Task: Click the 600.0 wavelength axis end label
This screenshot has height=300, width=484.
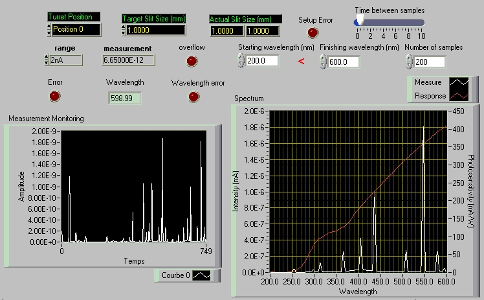Action: pos(446,282)
